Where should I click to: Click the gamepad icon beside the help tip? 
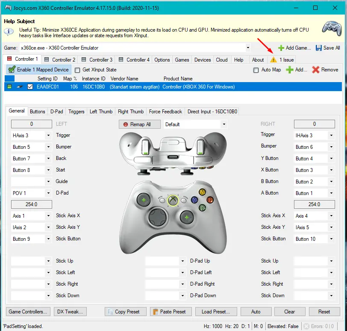point(332,28)
